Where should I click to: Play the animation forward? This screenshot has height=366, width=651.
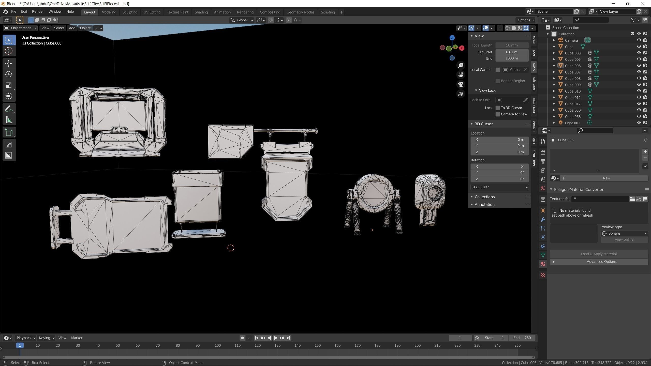pyautogui.click(x=275, y=338)
